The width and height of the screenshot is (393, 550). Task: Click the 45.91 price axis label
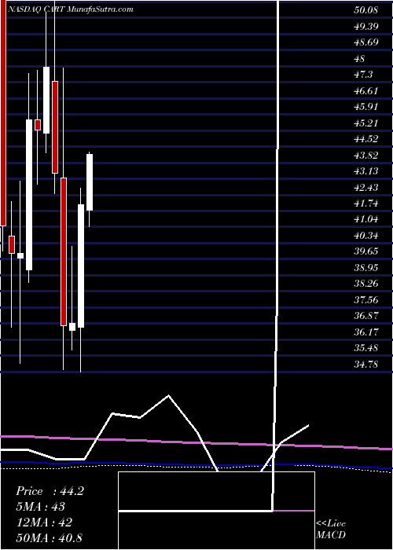coord(365,107)
